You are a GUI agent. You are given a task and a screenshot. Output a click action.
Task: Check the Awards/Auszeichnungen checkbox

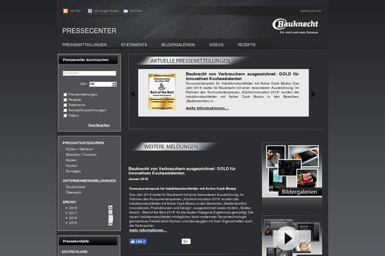tap(65, 110)
